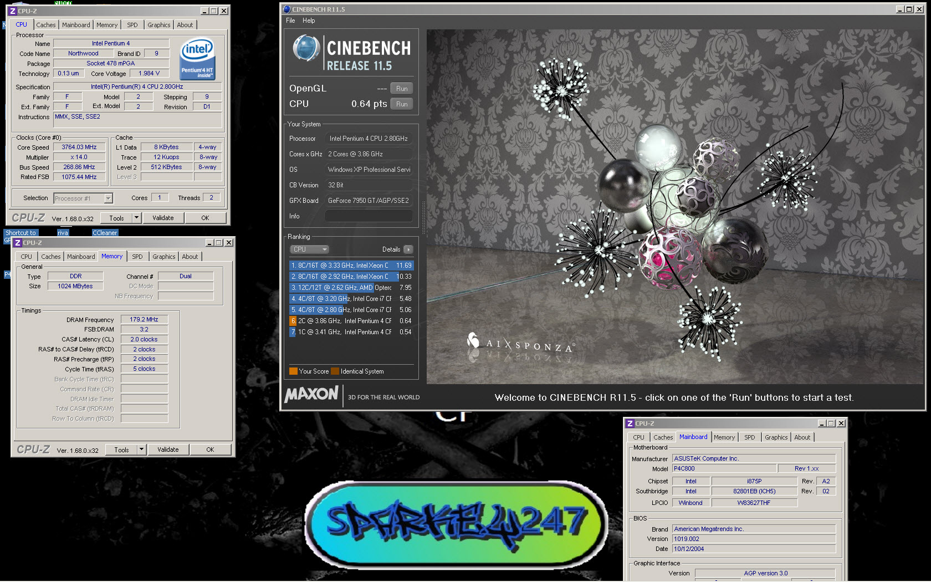Click the DRAM Frequency 179.2 MHz value
Image resolution: width=931 pixels, height=582 pixels.
coord(144,320)
